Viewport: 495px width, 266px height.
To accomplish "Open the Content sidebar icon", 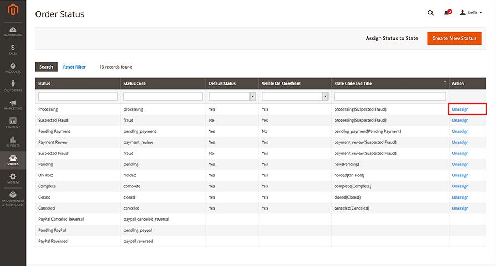I will coord(13,123).
